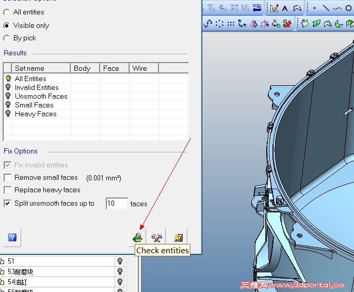Click the greyed drill-shaped icon in top toolbar
354x292 pixels.
tap(211, 8)
